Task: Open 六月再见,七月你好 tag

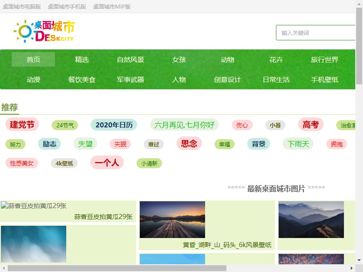Action: click(184, 125)
